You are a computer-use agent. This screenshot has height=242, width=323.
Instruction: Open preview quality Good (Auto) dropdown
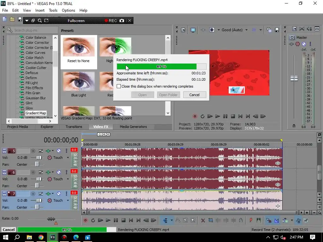pyautogui.click(x=246, y=30)
